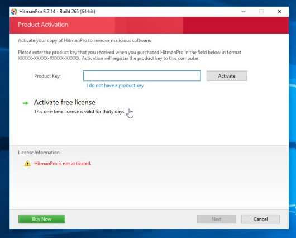This screenshot has width=296, height=238.
Task: Close the HitmanPro window
Action: tap(280, 12)
